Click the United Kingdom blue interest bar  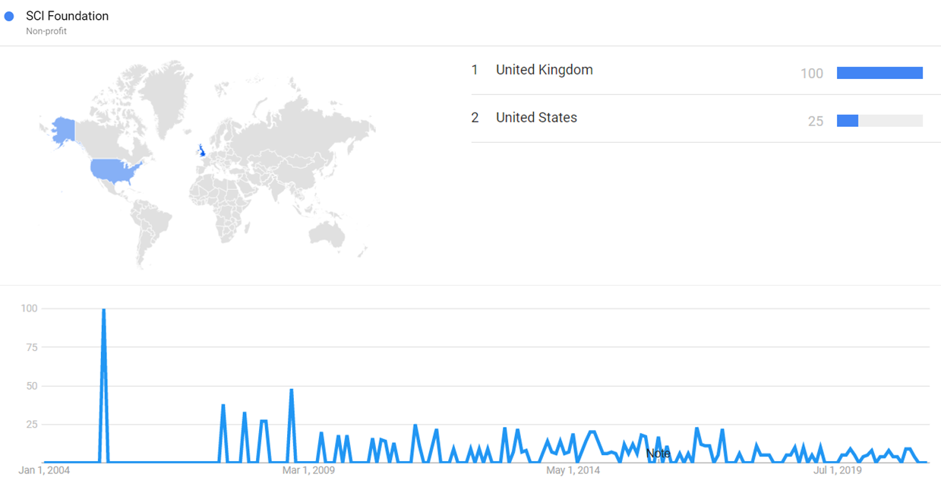click(879, 73)
